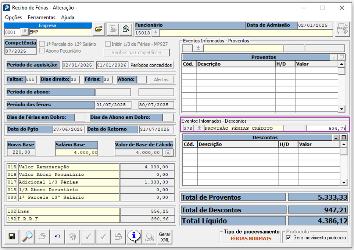Click the Descontos scrollbar down arrow
This screenshot has width=354, height=250.
(x=344, y=182)
